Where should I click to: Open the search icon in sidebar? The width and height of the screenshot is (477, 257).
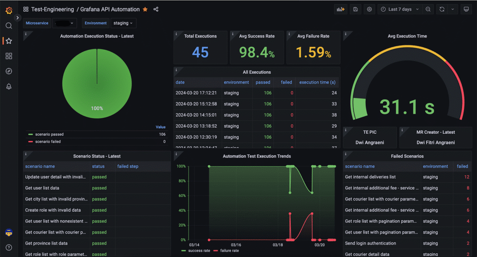9,26
